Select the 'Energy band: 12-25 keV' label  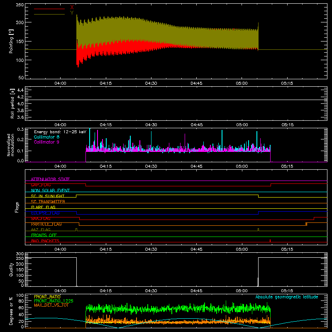coord(60,132)
